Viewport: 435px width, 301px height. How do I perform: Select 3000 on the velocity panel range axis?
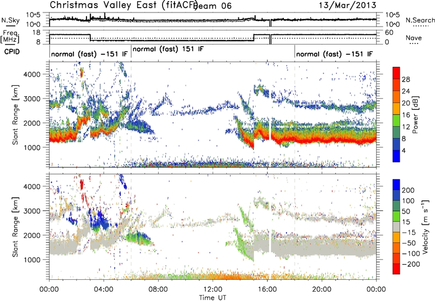pyautogui.click(x=32, y=211)
